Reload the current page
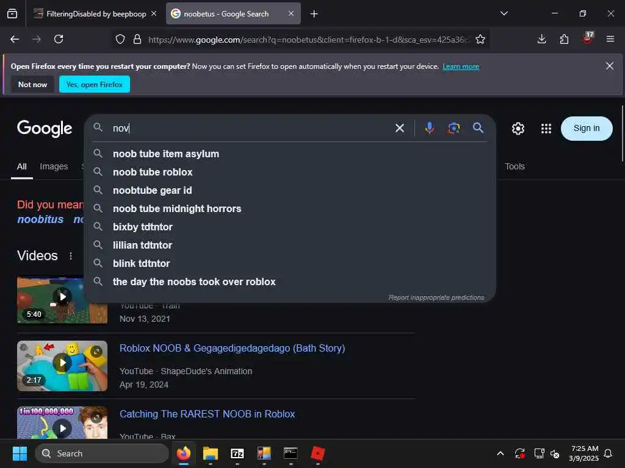The height and width of the screenshot is (468, 625). pos(59,39)
